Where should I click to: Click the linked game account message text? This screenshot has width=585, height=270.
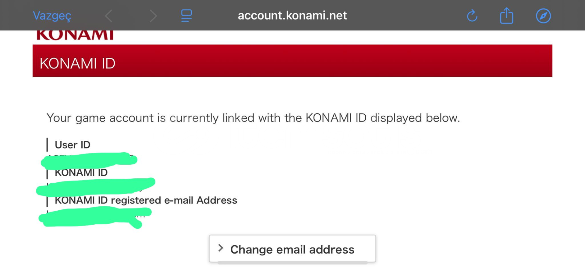tap(253, 118)
